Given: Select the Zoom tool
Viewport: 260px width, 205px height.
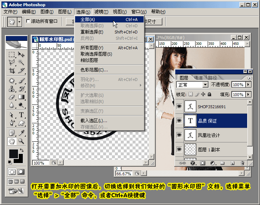Looking at the screenshot, I should click(21, 141).
